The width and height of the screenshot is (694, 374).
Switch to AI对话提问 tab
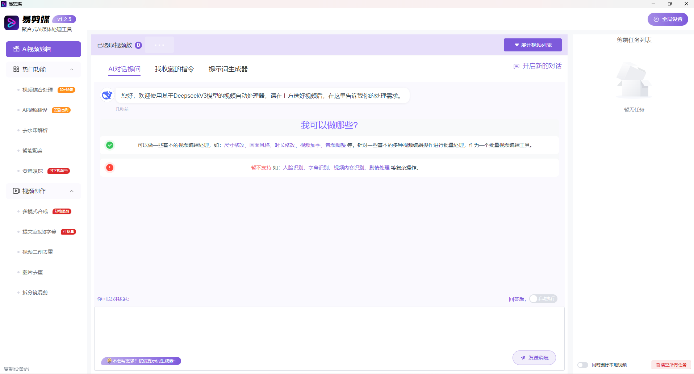click(124, 69)
